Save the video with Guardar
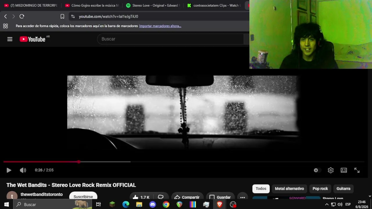Screen dimensions: 372x209 point(220,197)
